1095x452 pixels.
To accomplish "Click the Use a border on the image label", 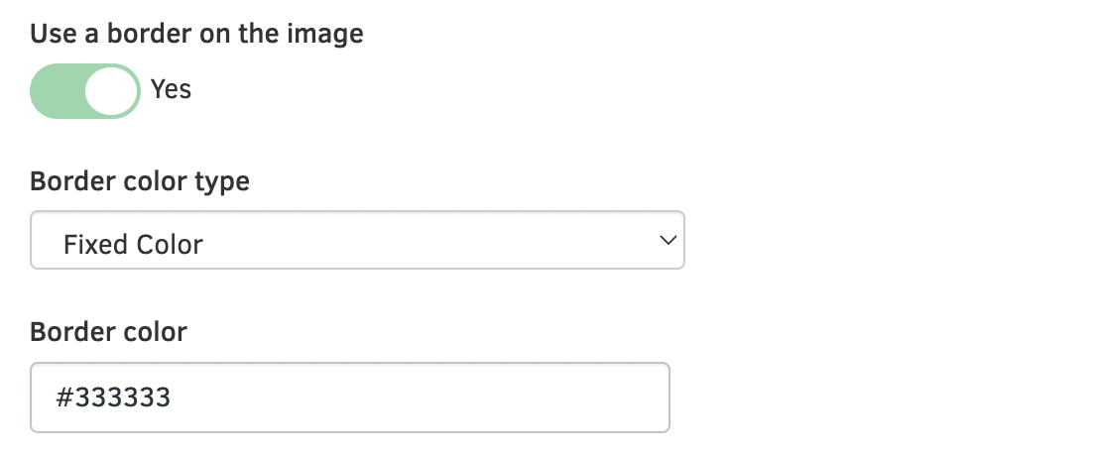I will pyautogui.click(x=196, y=35).
